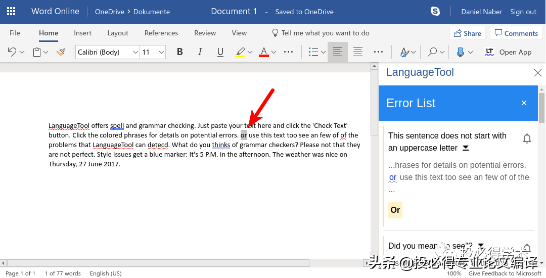Click the Share button

pyautogui.click(x=467, y=33)
